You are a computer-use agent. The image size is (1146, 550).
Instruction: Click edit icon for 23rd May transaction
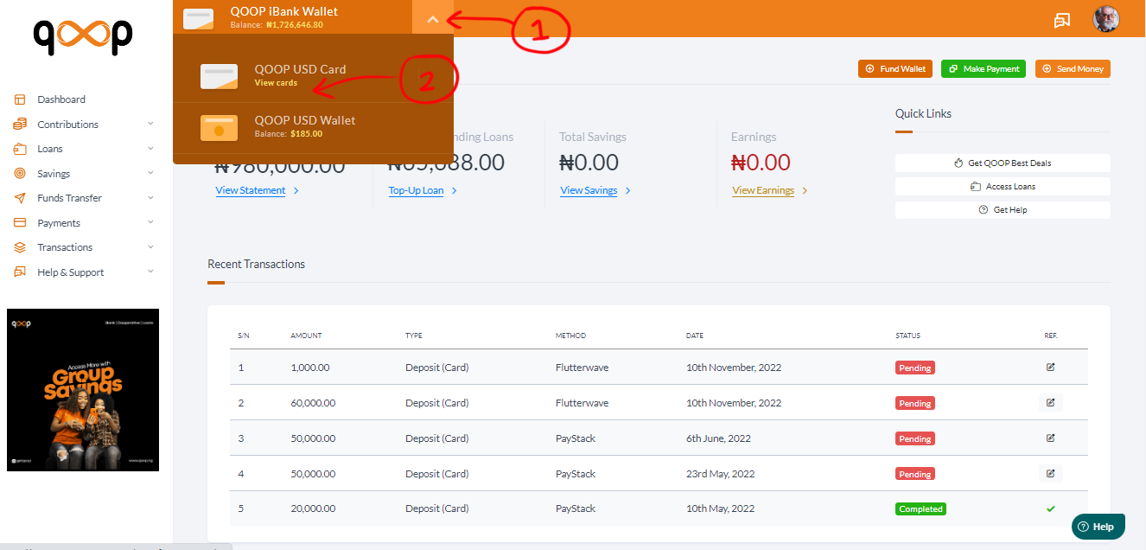pyautogui.click(x=1051, y=474)
